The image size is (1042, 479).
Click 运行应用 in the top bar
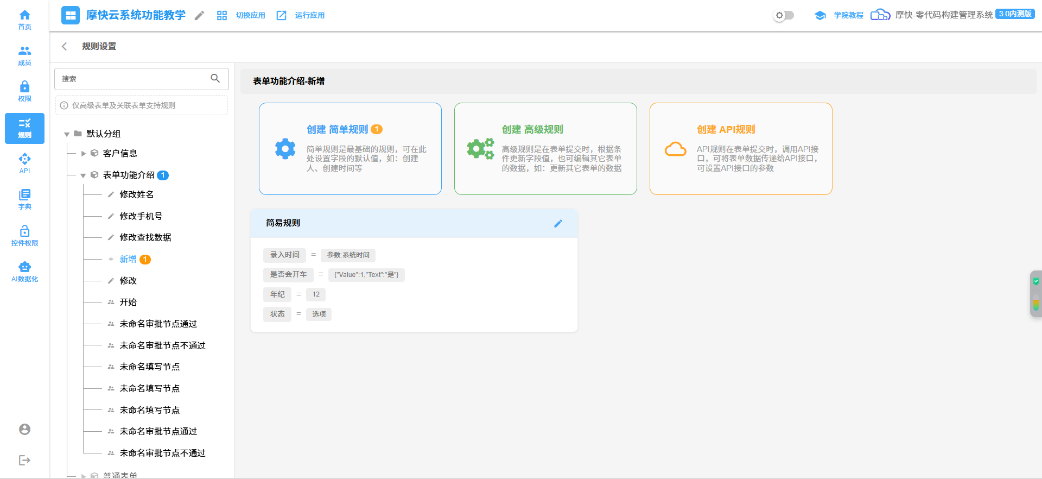[310, 16]
